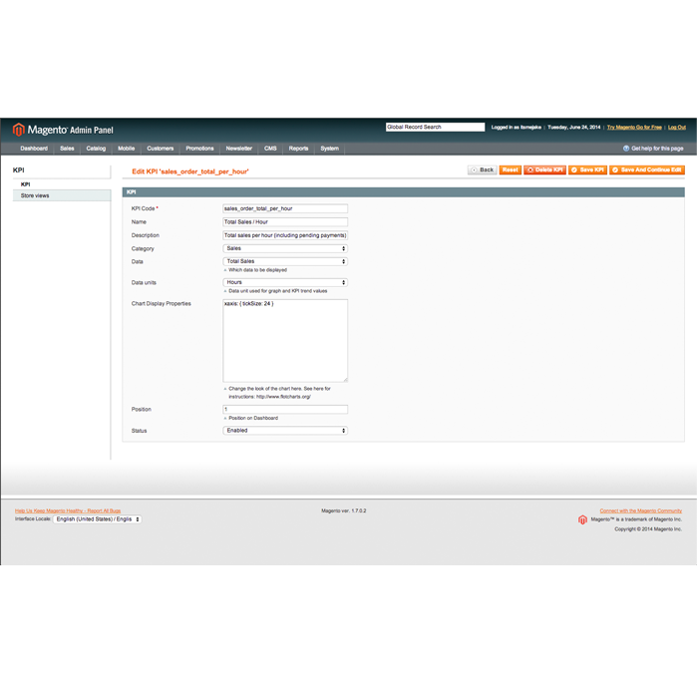The image size is (698, 678).
Task: Click the 'Edit KPI' page heading text
Action: tap(190, 171)
